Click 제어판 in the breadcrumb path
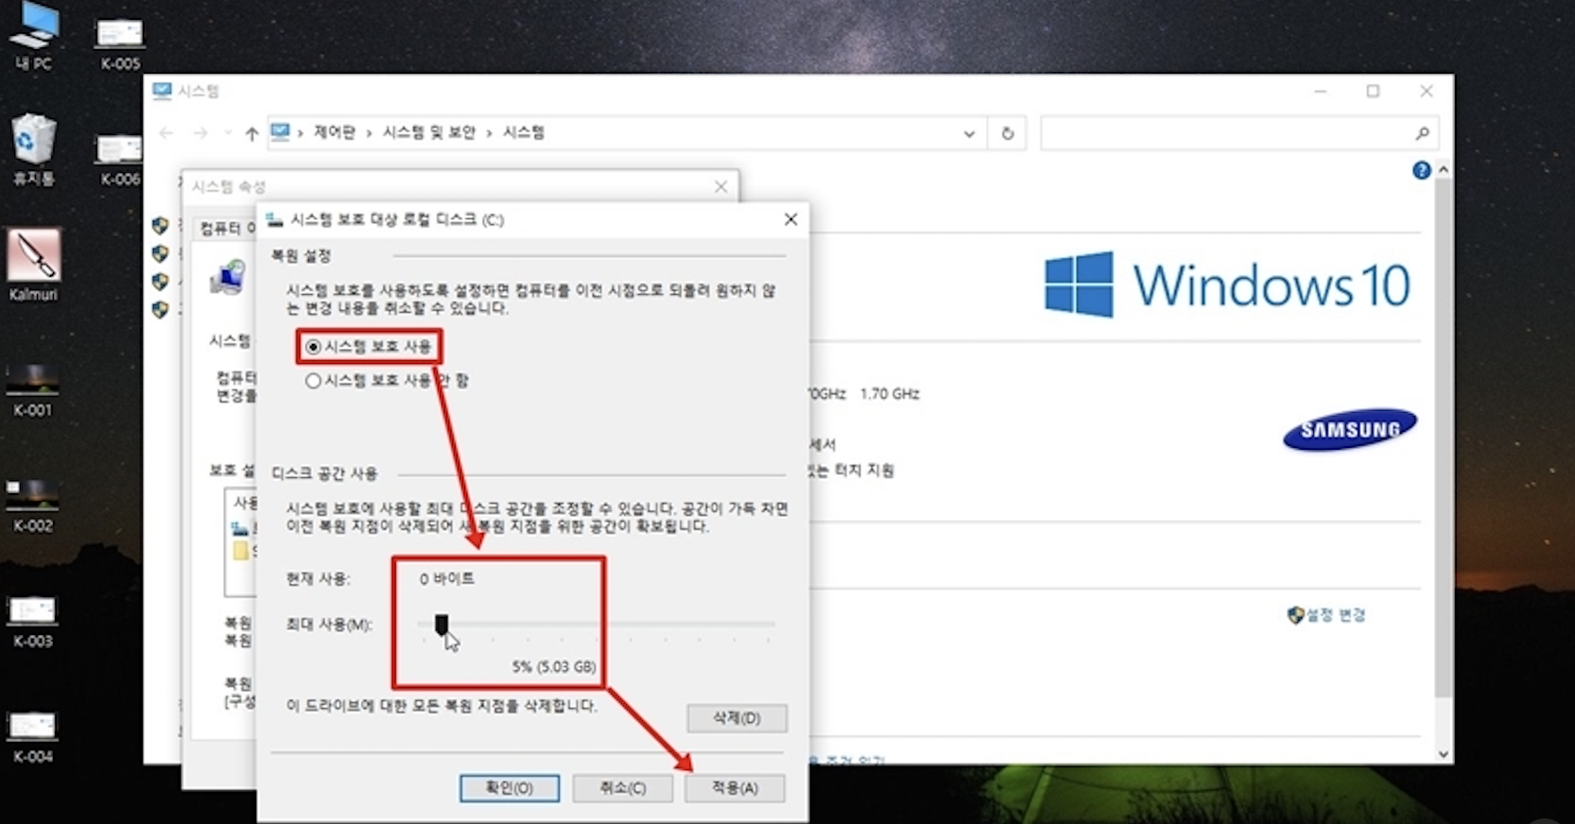 tap(335, 132)
